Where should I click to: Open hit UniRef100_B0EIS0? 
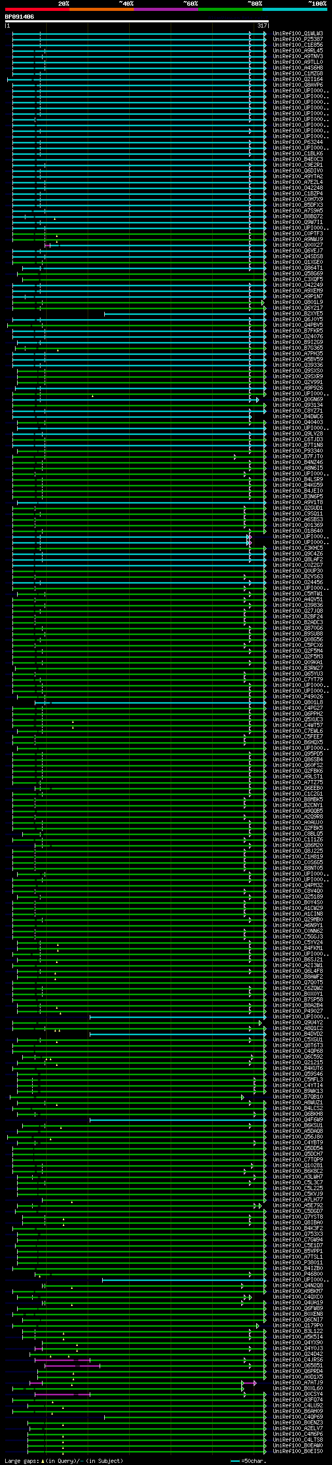point(298,1451)
